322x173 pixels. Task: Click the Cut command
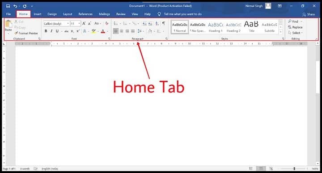point(19,21)
